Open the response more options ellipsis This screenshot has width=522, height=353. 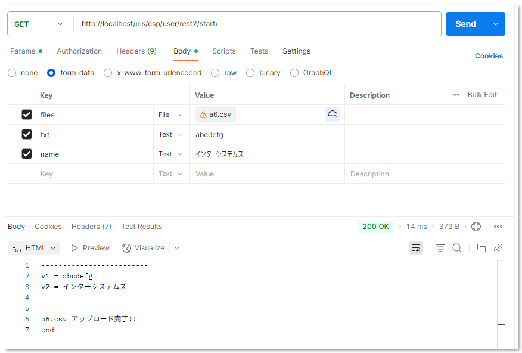(x=498, y=227)
